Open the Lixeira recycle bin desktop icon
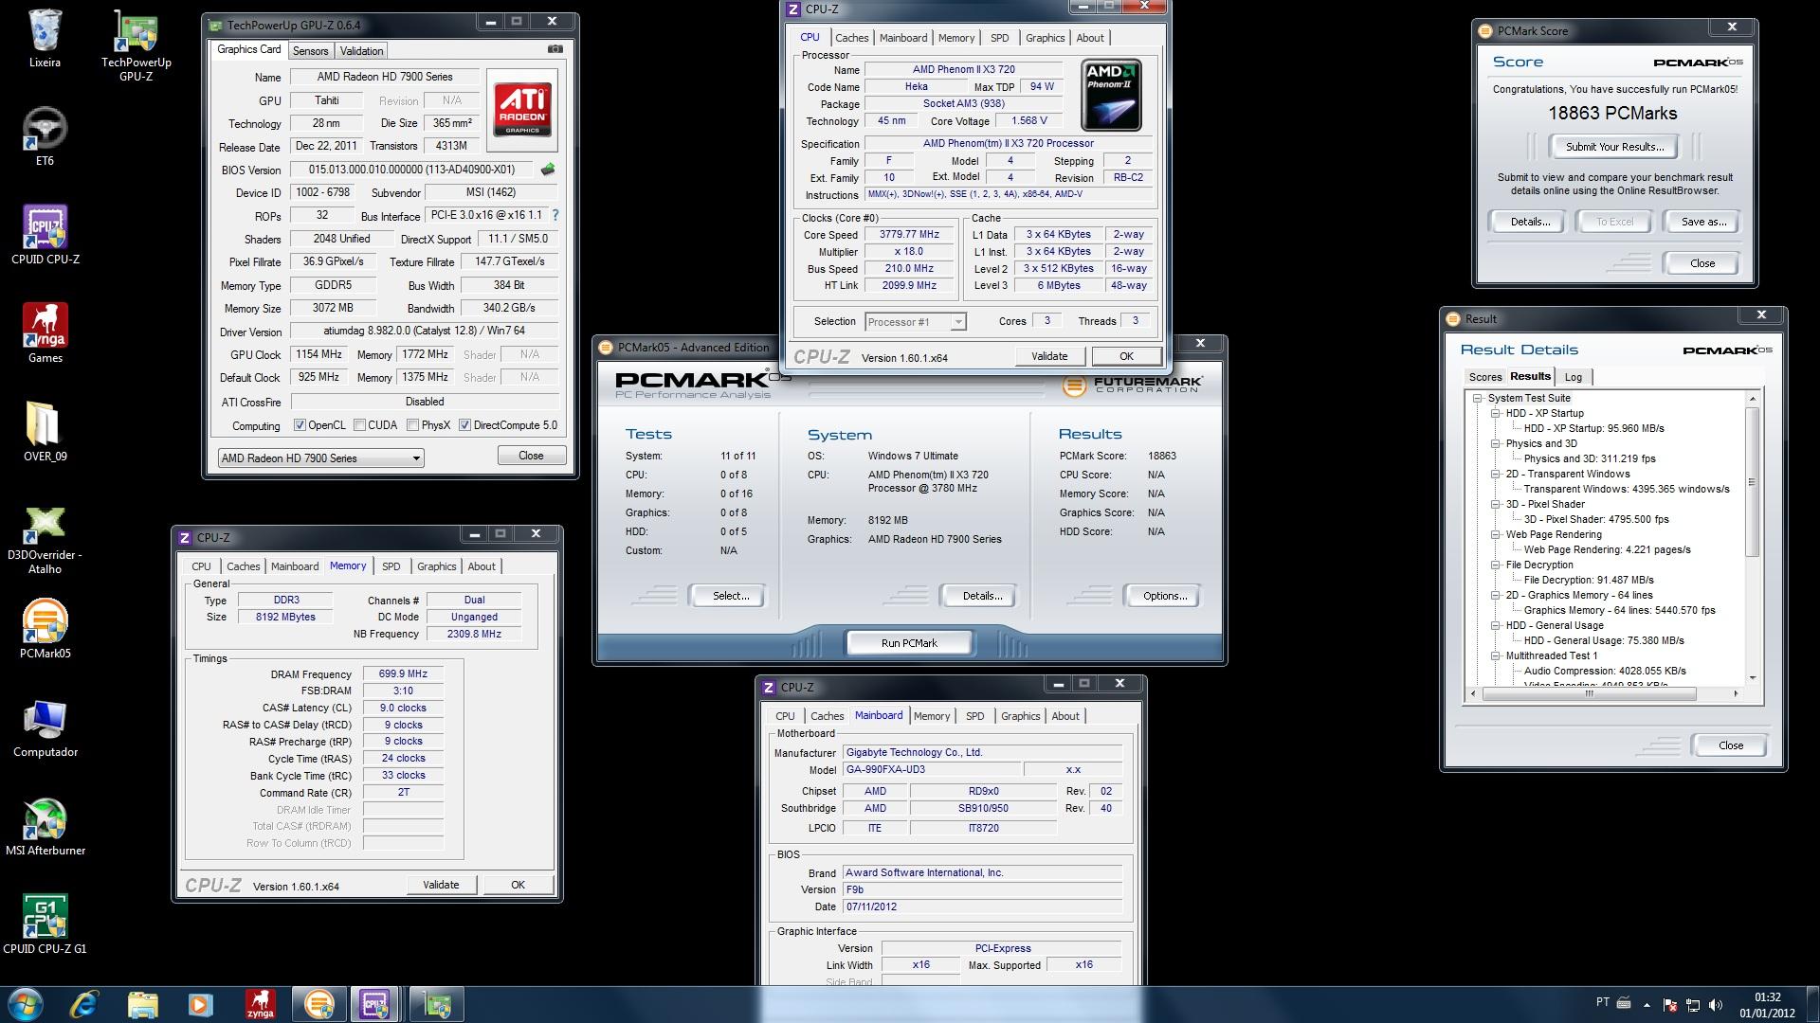 tap(45, 38)
